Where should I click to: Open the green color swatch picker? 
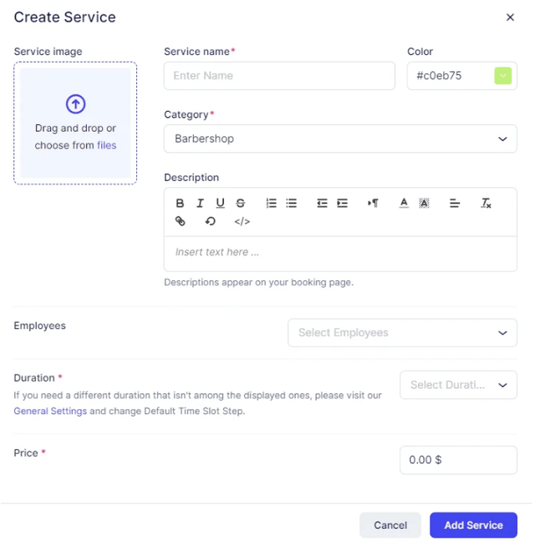pyautogui.click(x=502, y=76)
